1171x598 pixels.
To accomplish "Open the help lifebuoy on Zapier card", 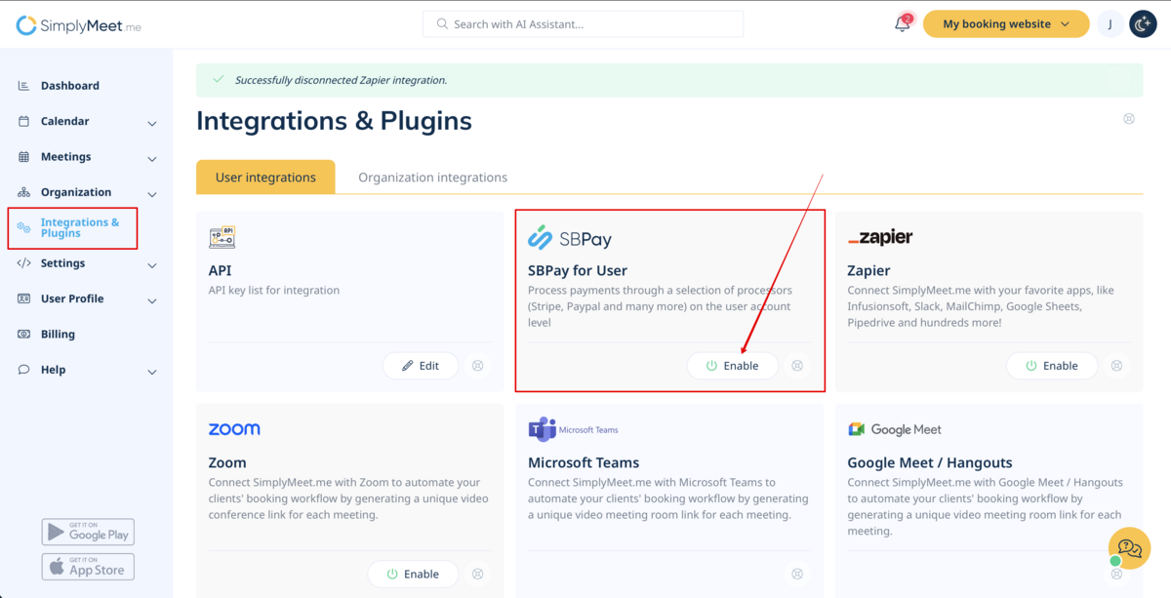I will click(1116, 366).
